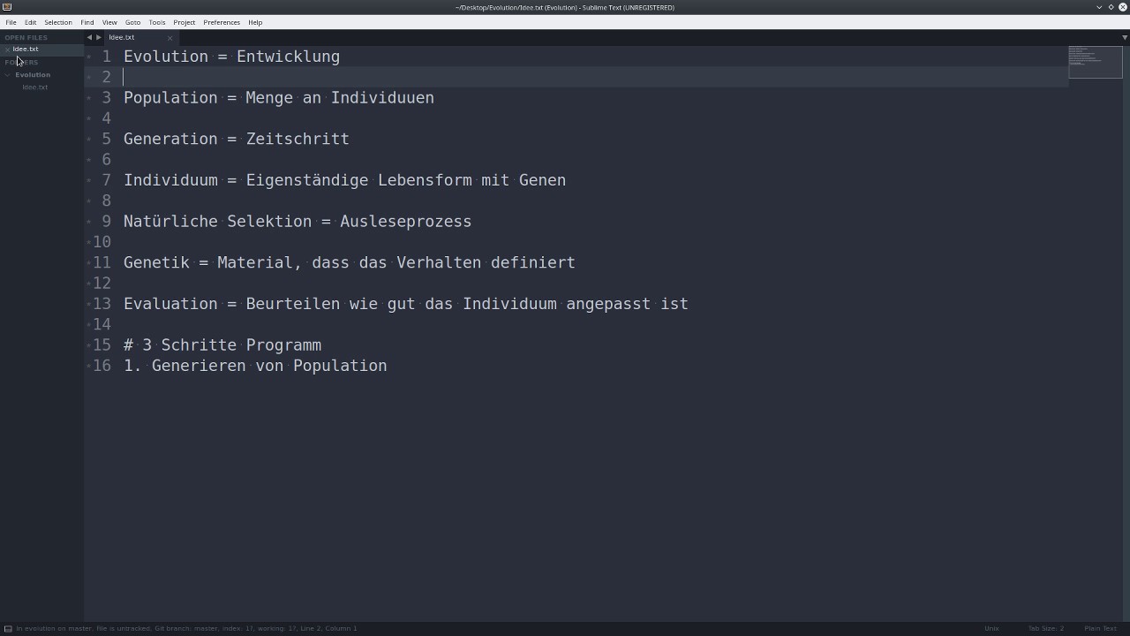Click the Unix line endings selector
The height and width of the screenshot is (636, 1130).
point(991,629)
